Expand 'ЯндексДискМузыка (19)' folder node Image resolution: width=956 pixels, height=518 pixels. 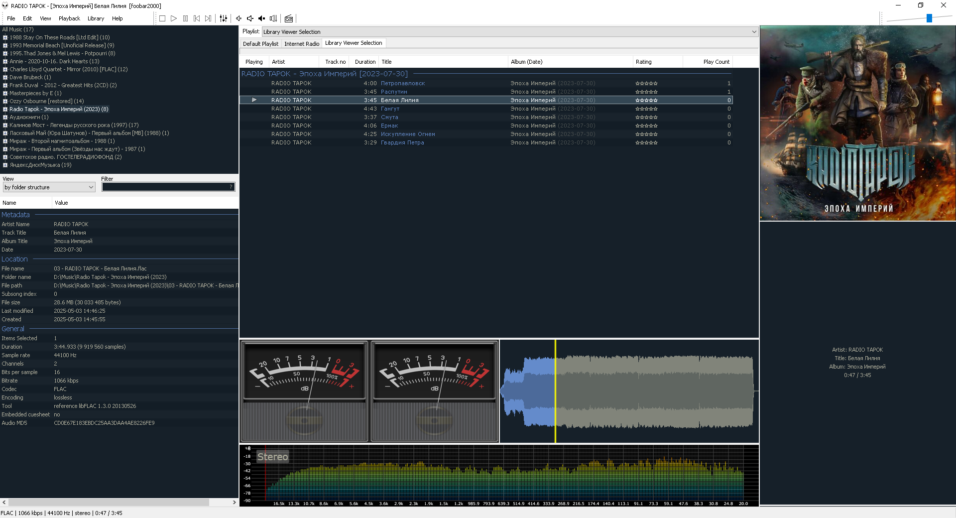[5, 165]
